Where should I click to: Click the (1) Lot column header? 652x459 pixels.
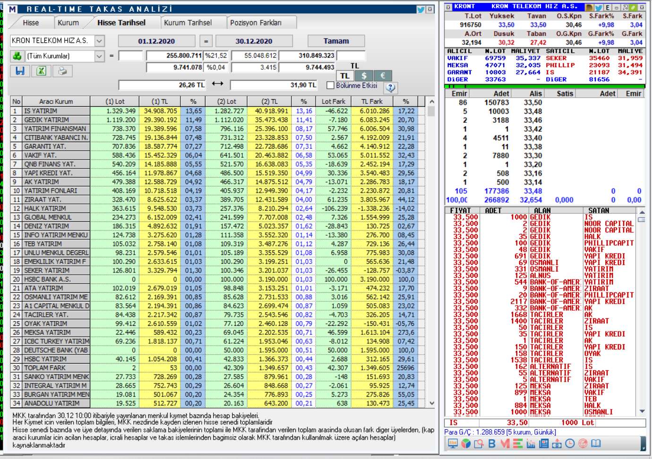115,101
